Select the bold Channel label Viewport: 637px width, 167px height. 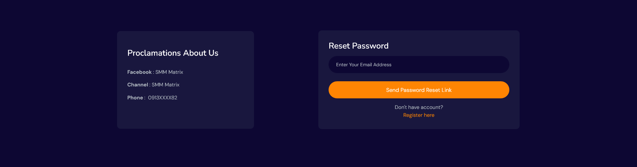(x=138, y=85)
